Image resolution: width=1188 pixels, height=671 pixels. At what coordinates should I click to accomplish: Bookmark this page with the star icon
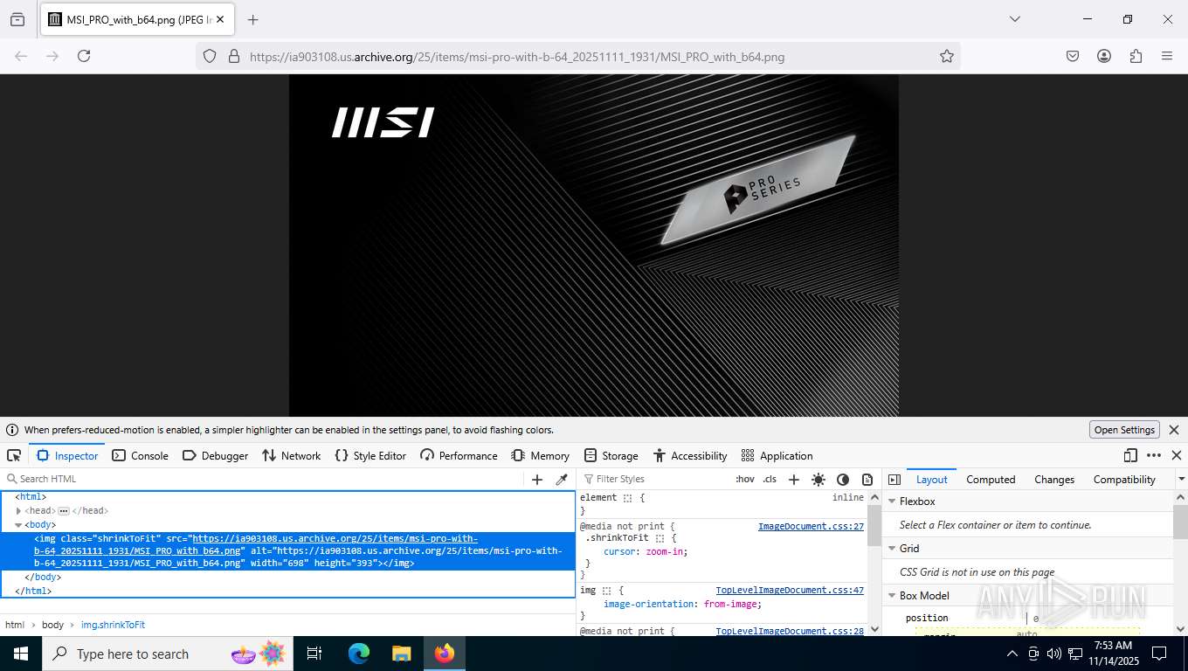point(947,56)
